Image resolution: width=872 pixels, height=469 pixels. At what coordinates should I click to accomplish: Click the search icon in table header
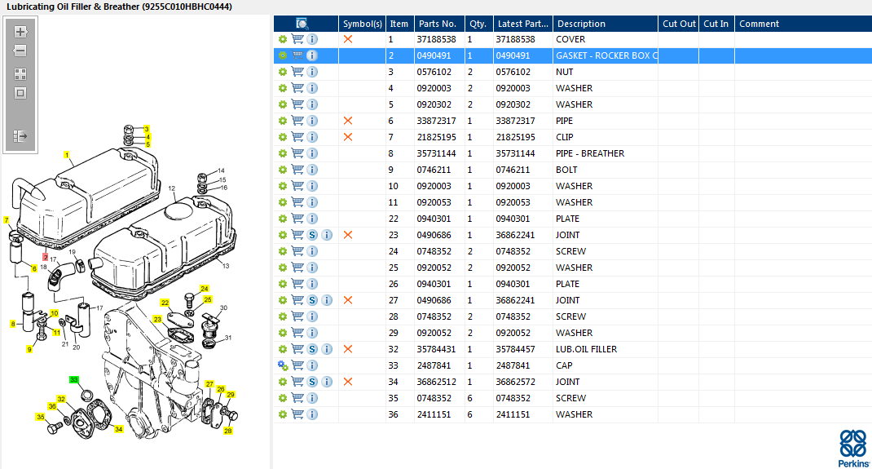(302, 24)
